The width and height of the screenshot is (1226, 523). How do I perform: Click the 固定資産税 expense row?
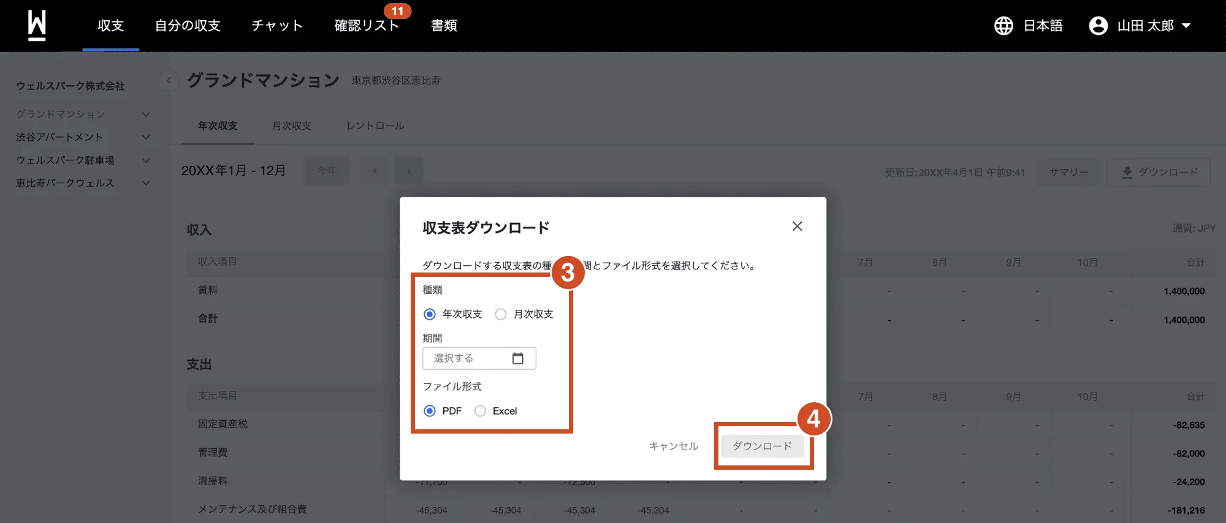pos(223,424)
